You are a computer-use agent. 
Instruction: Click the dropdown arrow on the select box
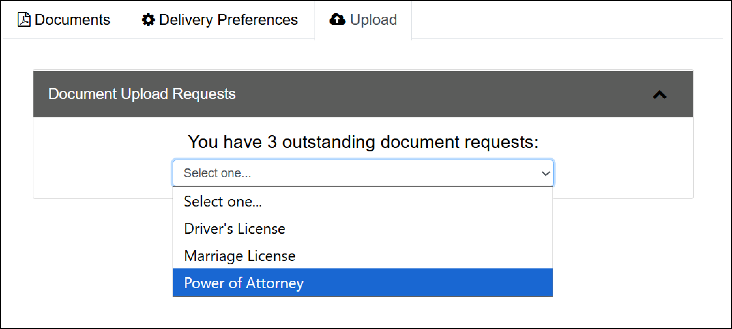pos(545,174)
